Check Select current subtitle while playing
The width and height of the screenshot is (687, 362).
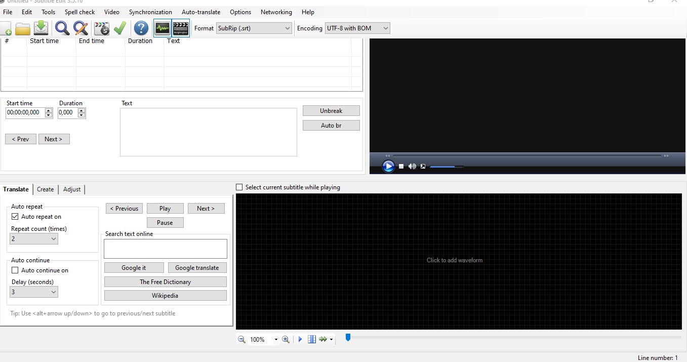(x=238, y=187)
